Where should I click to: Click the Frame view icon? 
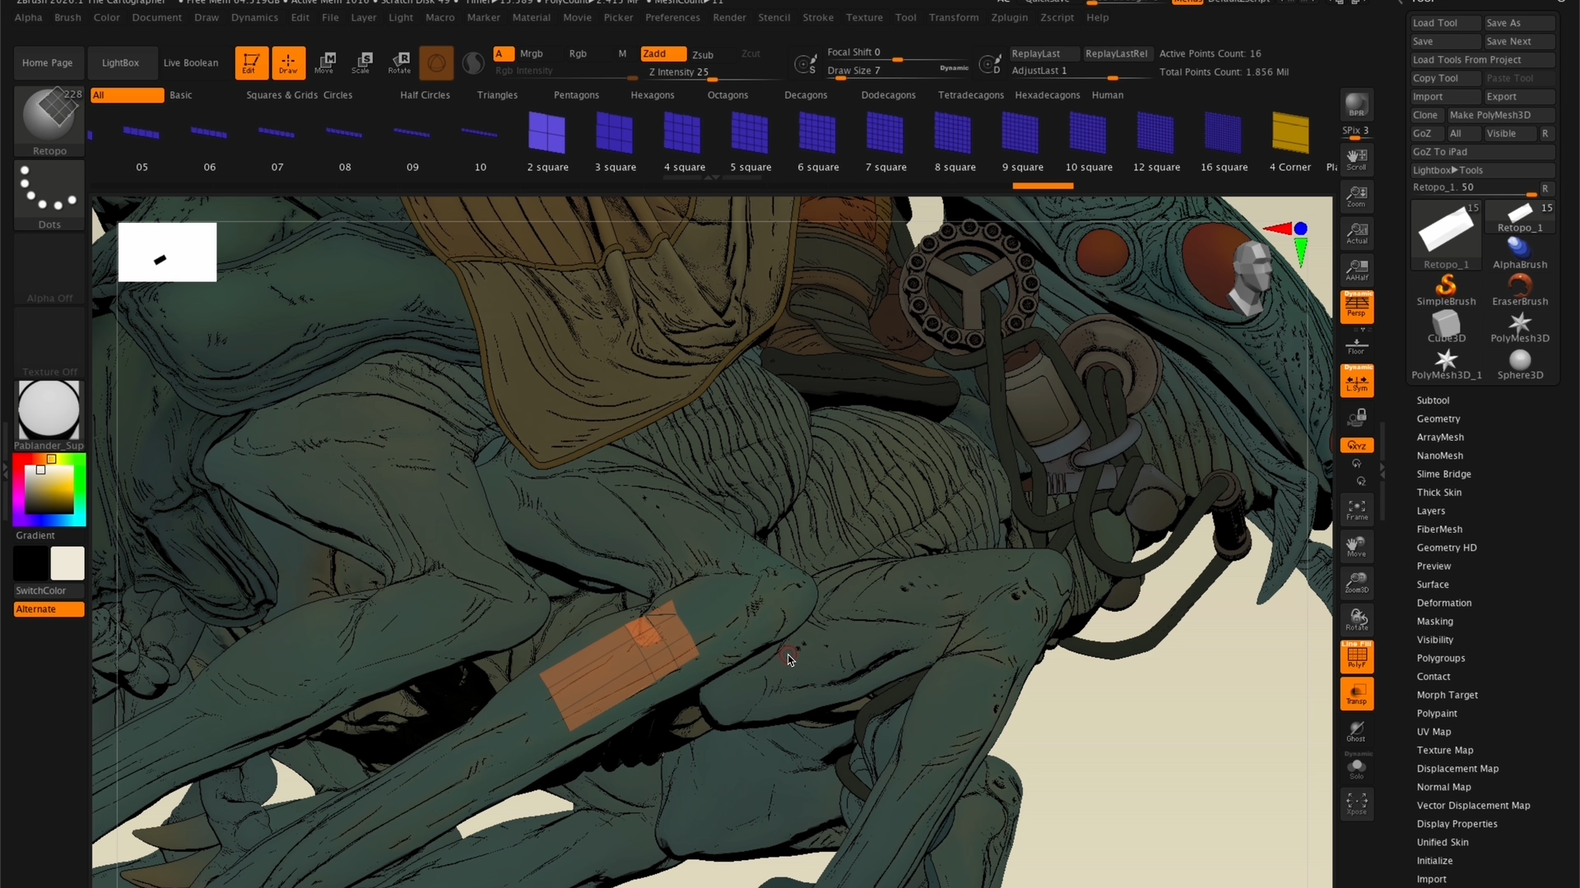1356,510
